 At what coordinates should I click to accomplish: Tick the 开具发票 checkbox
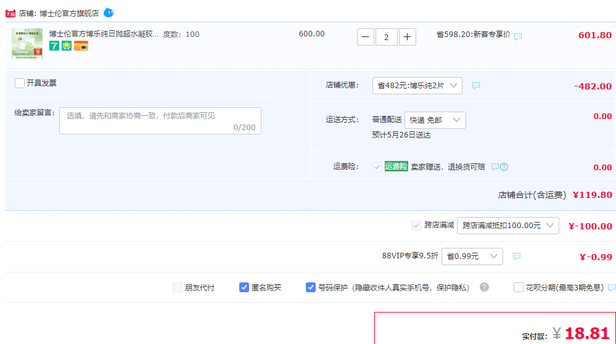pos(20,83)
